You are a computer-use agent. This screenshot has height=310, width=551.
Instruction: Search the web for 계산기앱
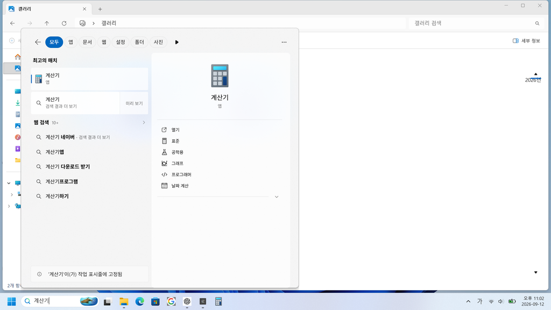click(x=90, y=152)
